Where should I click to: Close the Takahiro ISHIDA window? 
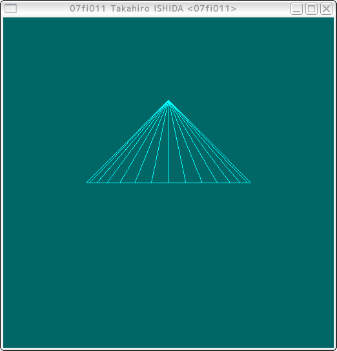tap(326, 9)
